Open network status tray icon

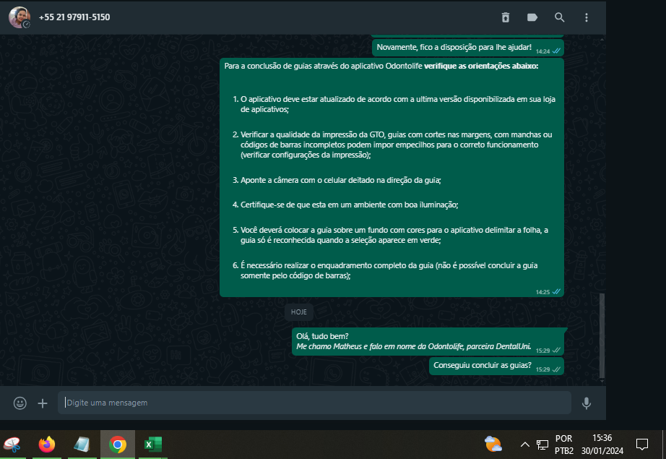(x=542, y=445)
